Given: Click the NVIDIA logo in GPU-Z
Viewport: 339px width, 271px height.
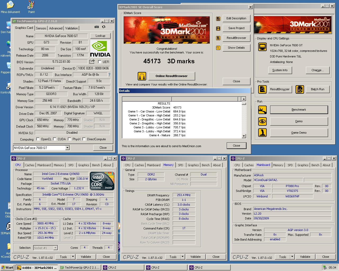Looking at the screenshot, I should [100, 49].
